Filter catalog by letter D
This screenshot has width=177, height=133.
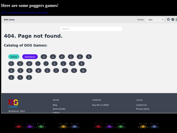point(80,57)
